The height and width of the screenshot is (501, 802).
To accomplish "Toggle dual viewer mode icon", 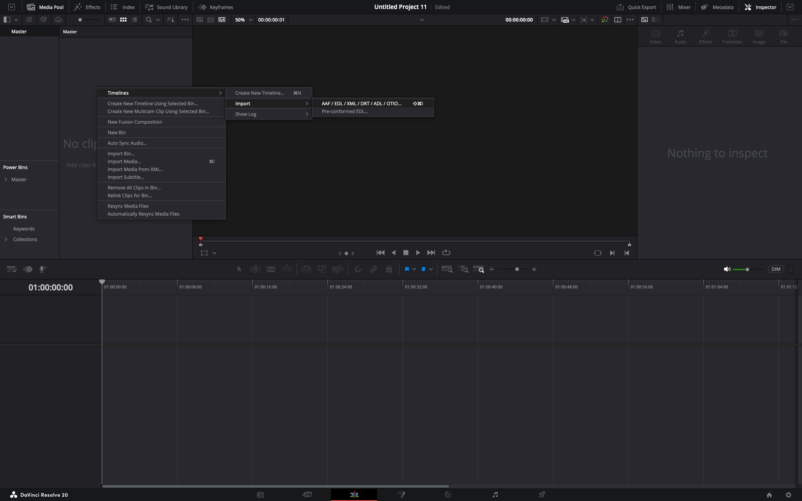I will point(618,20).
